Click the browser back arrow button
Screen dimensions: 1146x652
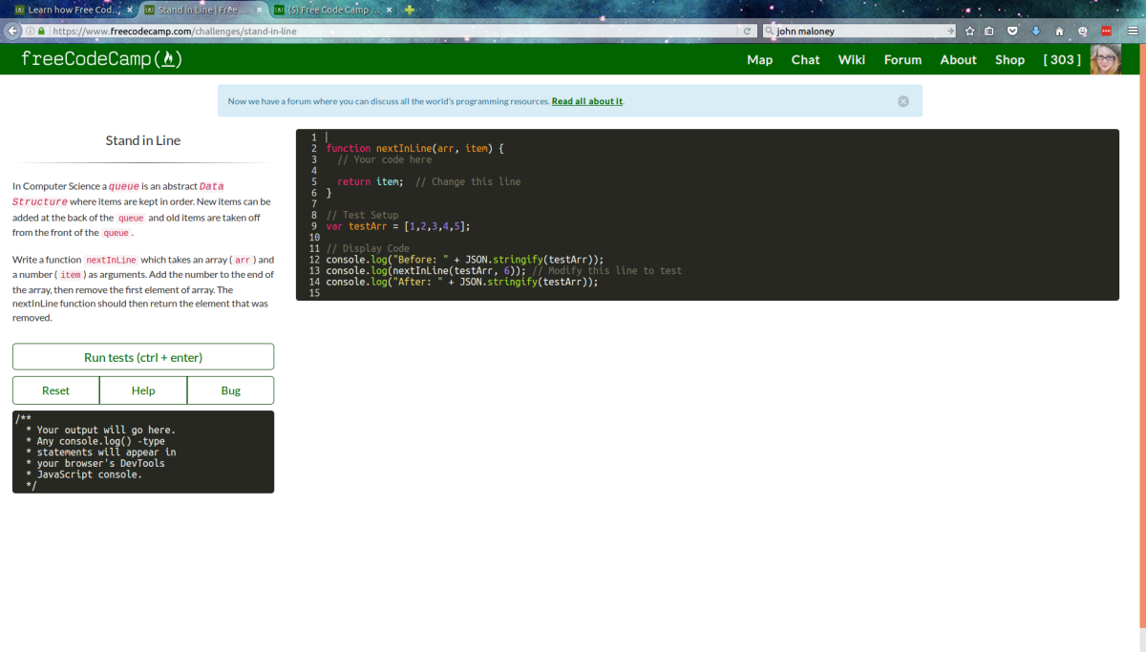pyautogui.click(x=12, y=31)
